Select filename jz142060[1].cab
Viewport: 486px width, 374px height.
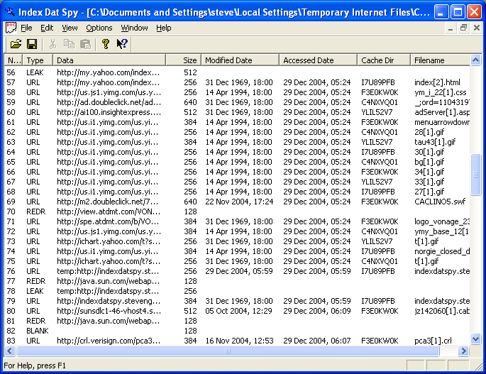[x=442, y=311]
